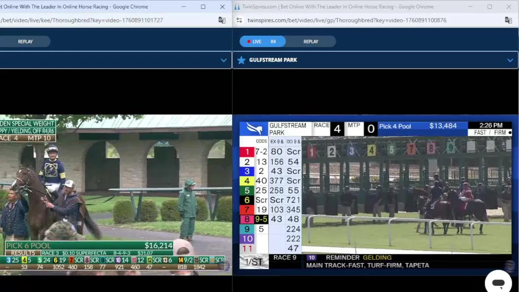Click the Keeneland paddock video feed
The image size is (519, 292).
116,195
